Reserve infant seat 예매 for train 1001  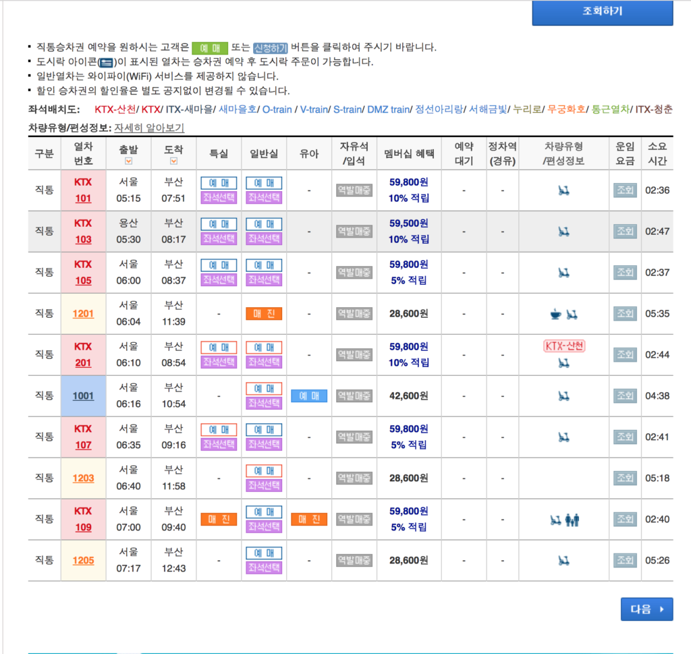click(309, 396)
